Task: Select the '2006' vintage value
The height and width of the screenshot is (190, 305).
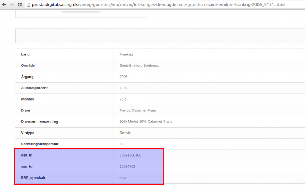Action: tap(123, 77)
